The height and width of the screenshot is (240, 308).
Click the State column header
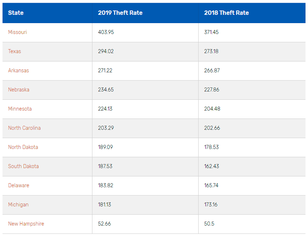click(16, 13)
